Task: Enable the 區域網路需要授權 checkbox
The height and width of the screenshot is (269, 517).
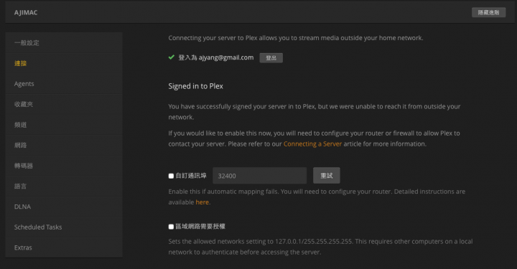Action: click(x=171, y=227)
